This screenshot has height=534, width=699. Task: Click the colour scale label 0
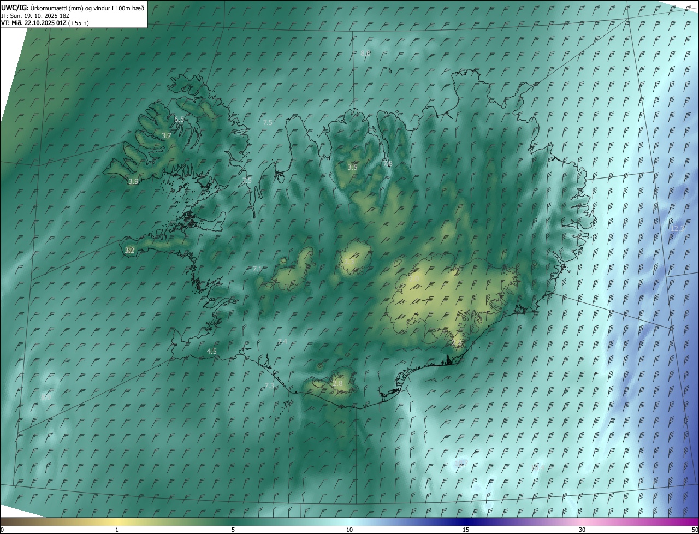click(x=2, y=530)
